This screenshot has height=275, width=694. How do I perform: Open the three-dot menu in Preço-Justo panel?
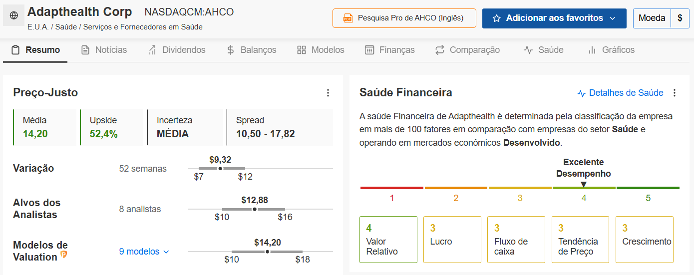tap(328, 93)
